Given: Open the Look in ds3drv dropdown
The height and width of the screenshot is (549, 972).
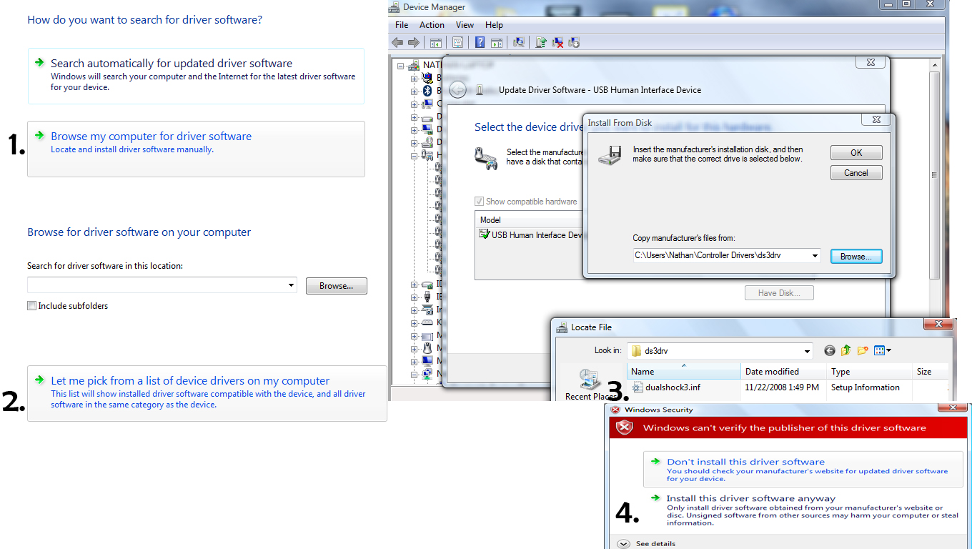Looking at the screenshot, I should pyautogui.click(x=807, y=351).
